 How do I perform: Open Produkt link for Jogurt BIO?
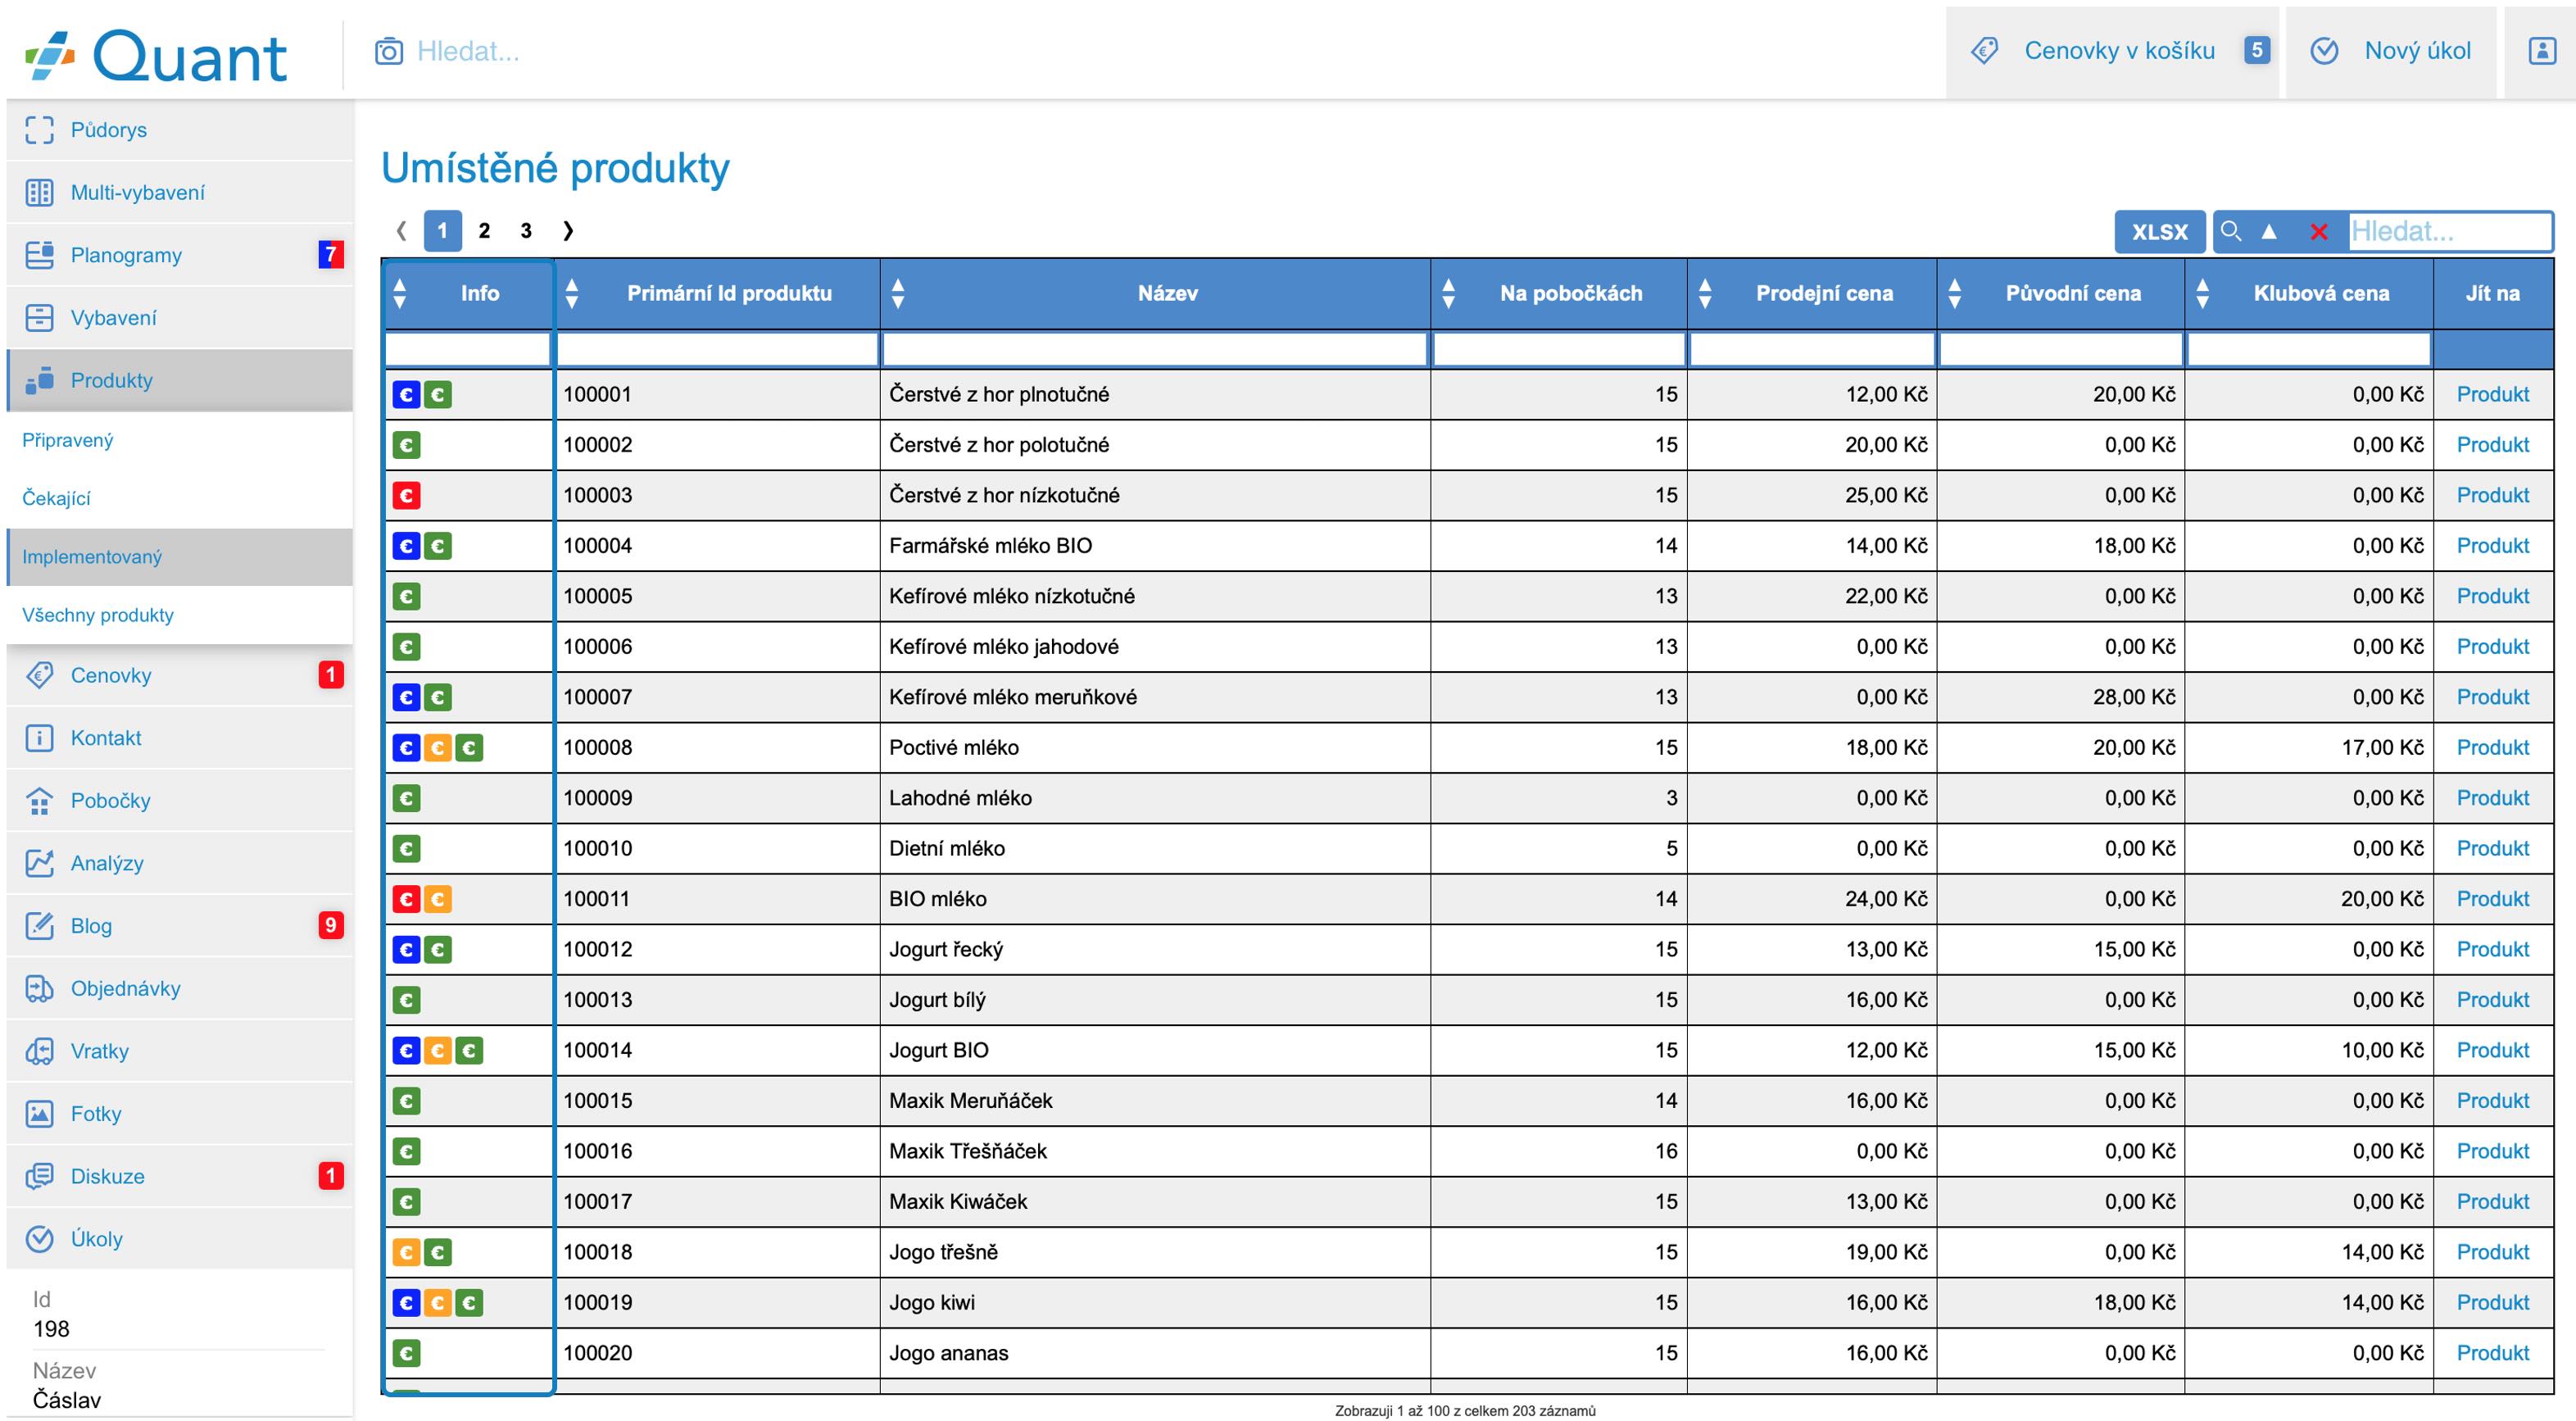point(2492,1050)
